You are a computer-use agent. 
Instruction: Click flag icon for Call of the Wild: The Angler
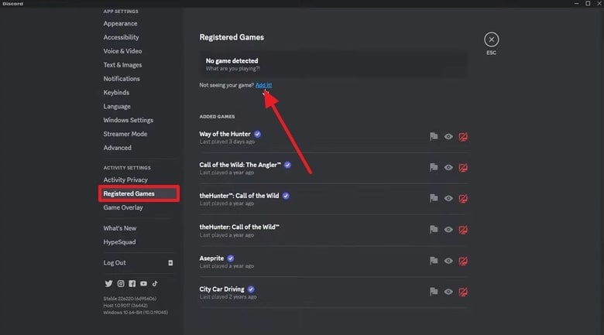point(434,167)
